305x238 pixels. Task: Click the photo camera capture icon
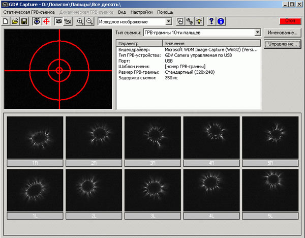58,21
